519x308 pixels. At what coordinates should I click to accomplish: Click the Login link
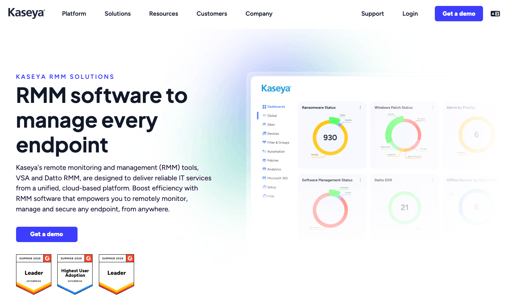(410, 14)
